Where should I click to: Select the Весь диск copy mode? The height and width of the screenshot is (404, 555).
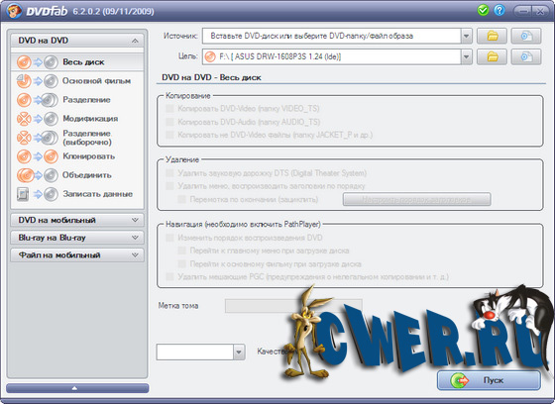point(77,62)
